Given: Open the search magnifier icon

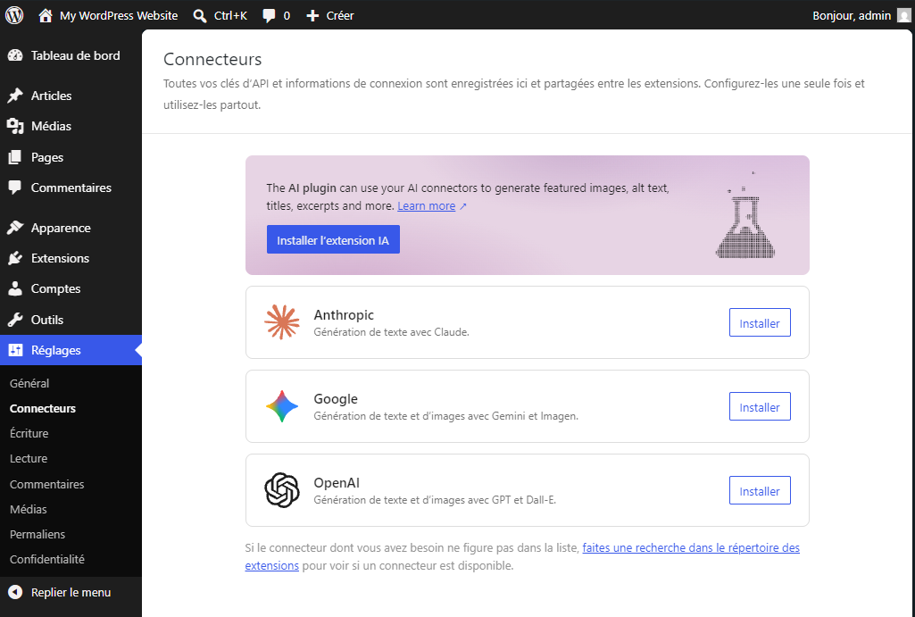Looking at the screenshot, I should click(200, 16).
